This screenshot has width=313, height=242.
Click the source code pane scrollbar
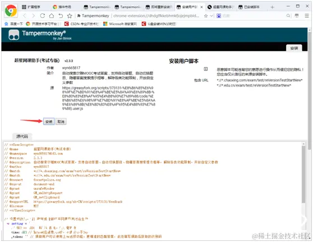tap(303, 174)
